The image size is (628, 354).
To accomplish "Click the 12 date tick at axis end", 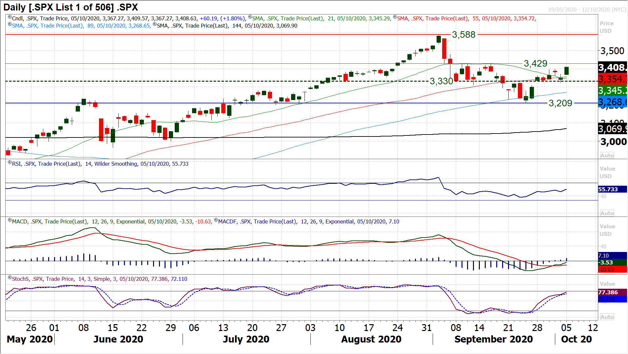I will [593, 328].
